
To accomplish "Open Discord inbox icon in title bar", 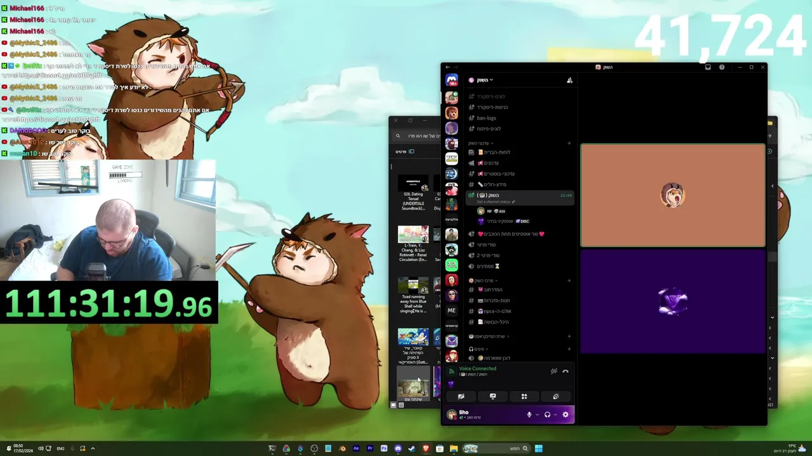I will click(708, 67).
